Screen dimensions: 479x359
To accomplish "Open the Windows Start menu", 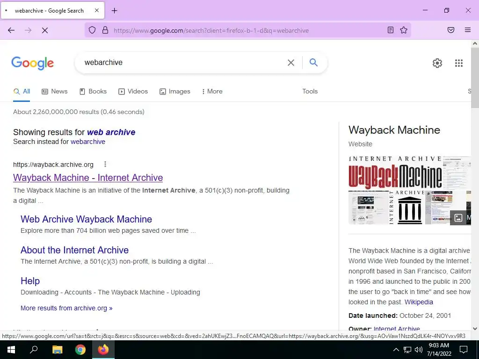I will pos(11,350).
